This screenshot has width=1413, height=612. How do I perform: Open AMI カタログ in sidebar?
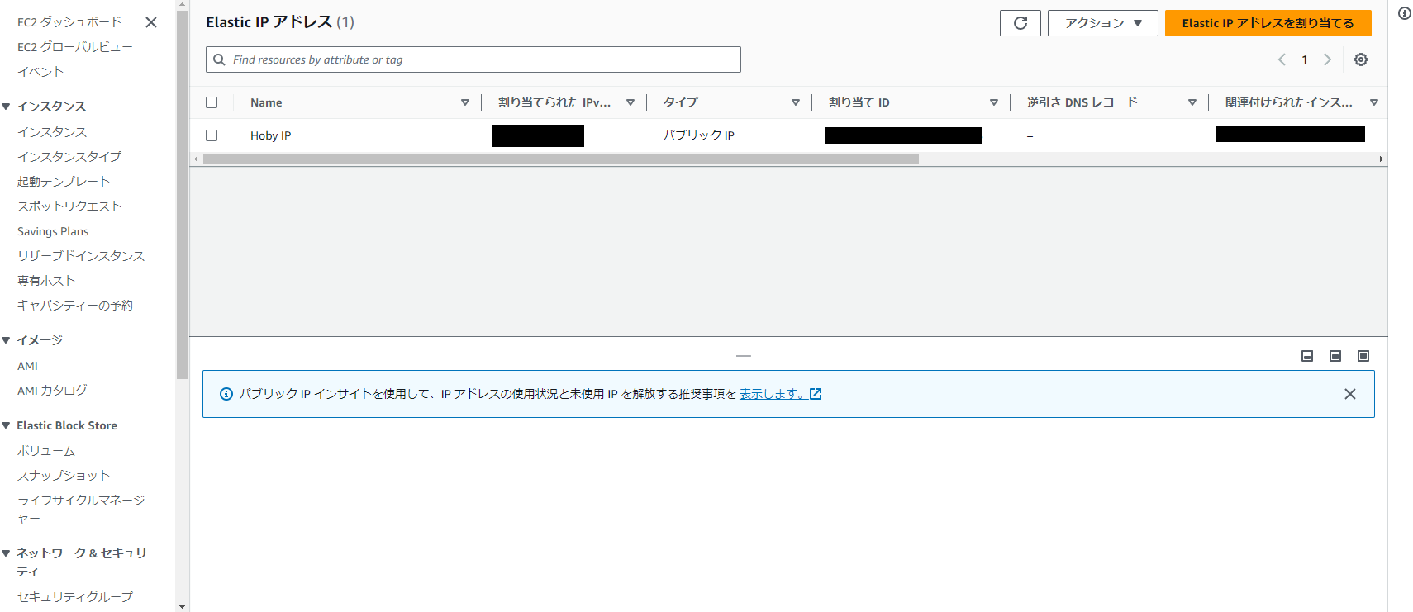(x=52, y=391)
